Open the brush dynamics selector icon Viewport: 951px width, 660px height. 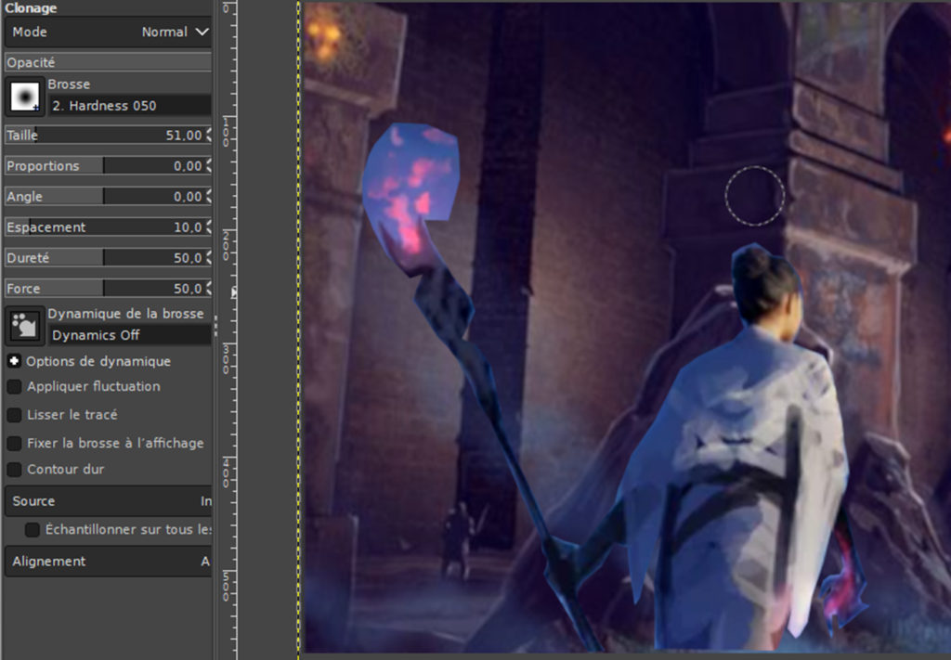[25, 325]
